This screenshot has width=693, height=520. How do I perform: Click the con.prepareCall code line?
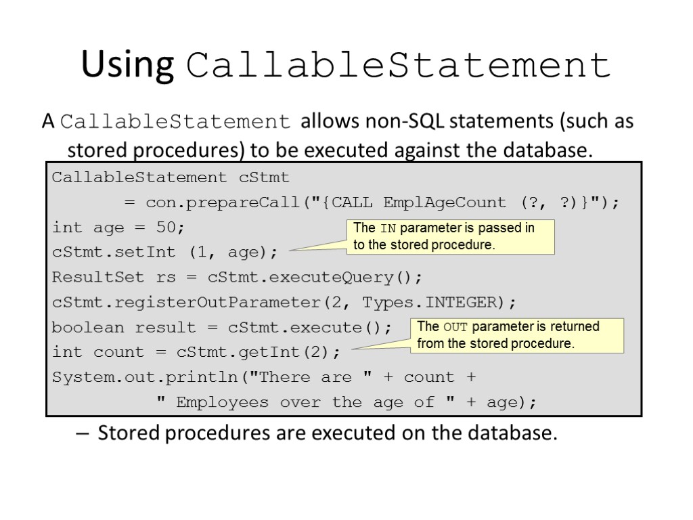pyautogui.click(x=372, y=202)
